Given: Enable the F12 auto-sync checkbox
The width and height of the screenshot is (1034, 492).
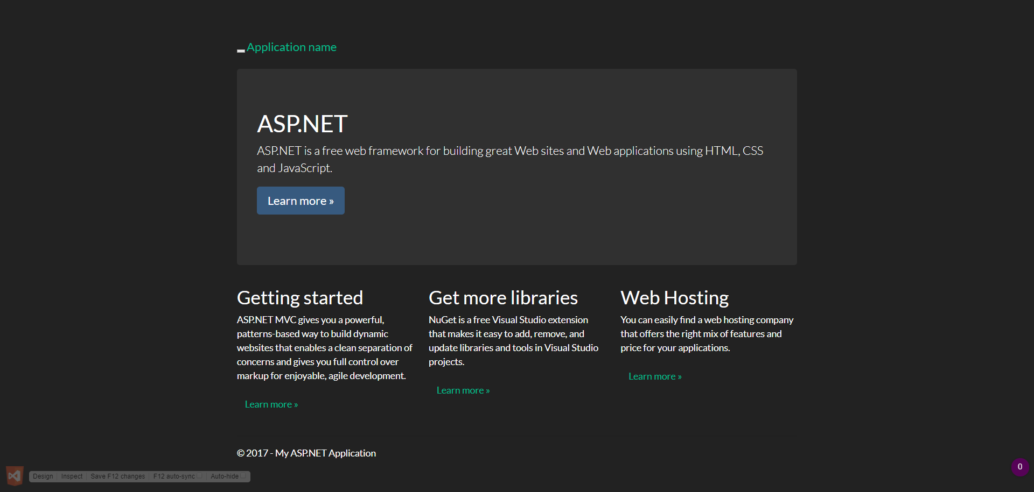Looking at the screenshot, I should [200, 476].
